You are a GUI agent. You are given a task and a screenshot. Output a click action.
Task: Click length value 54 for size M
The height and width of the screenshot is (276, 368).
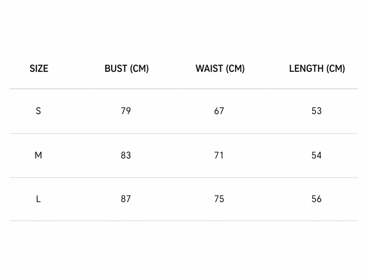[316, 155]
